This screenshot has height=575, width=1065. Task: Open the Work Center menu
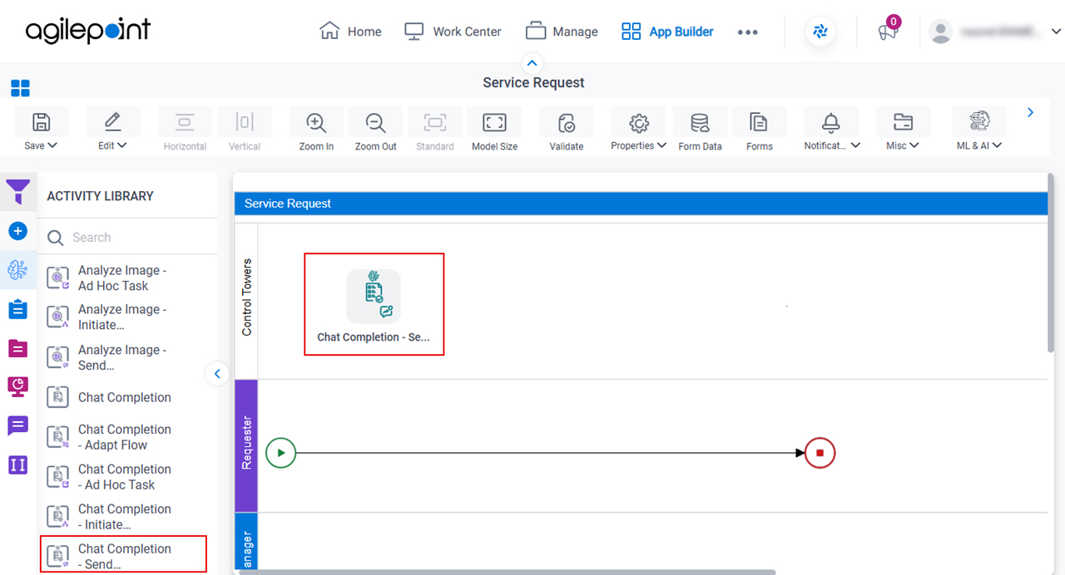(x=453, y=32)
